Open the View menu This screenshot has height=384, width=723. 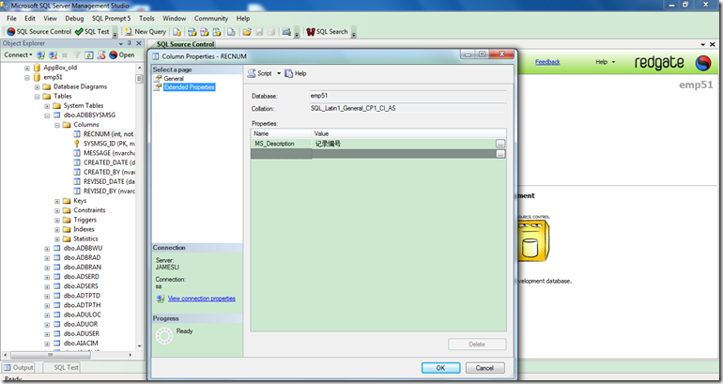tap(51, 19)
